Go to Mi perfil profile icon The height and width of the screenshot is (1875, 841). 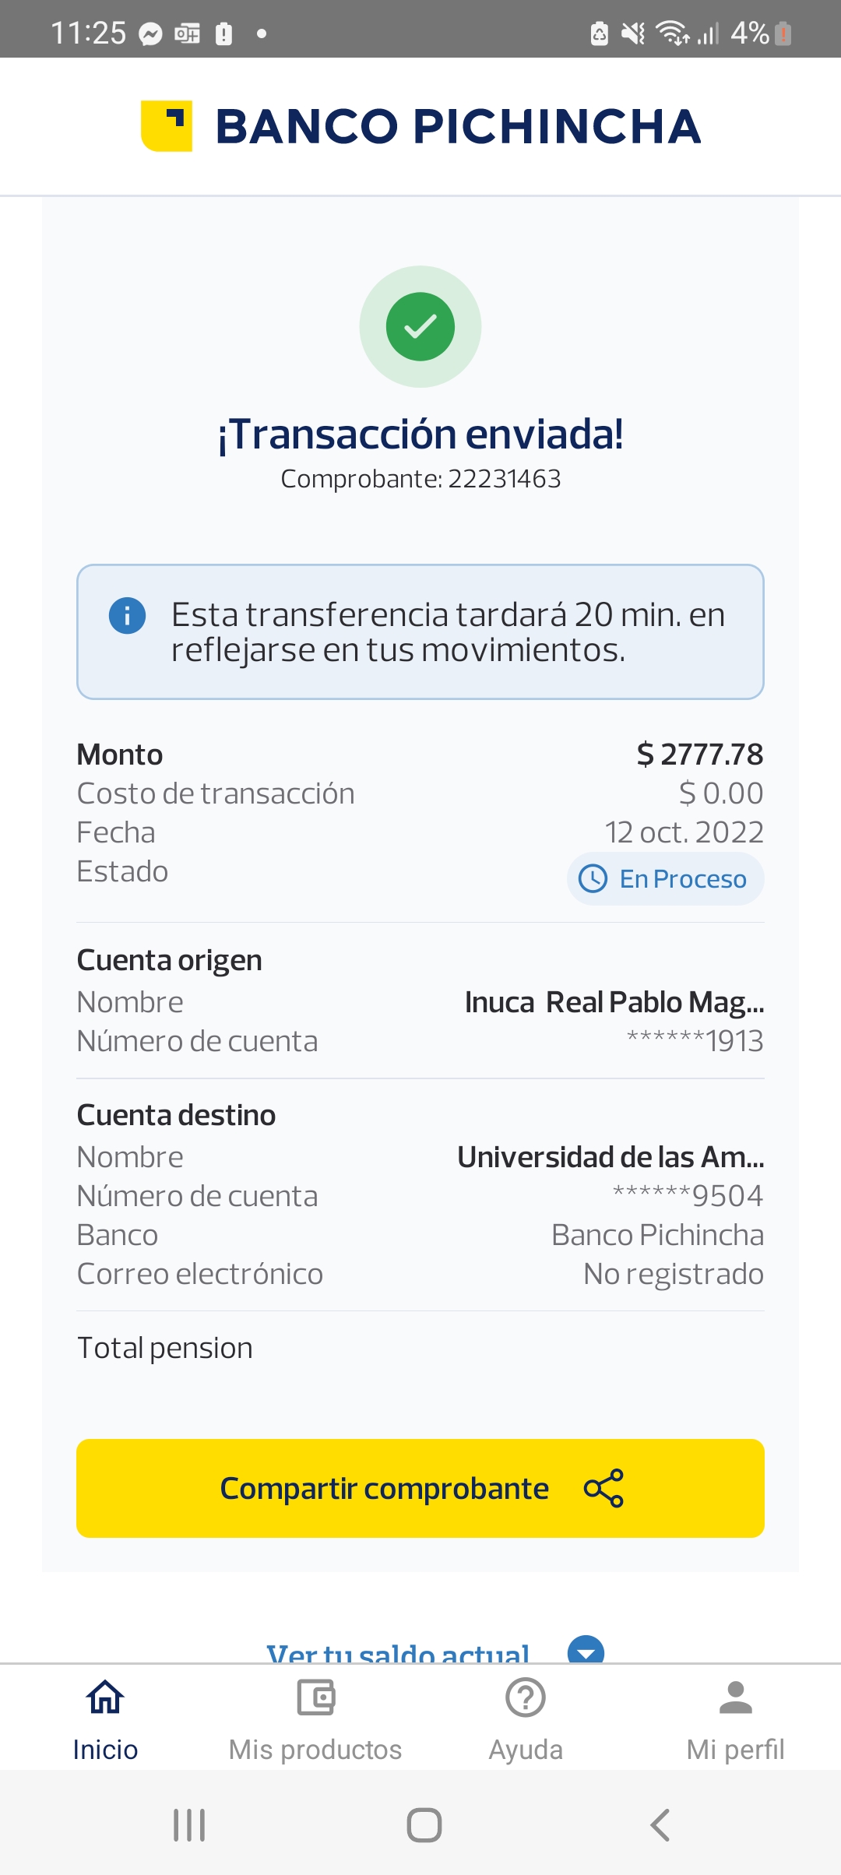tap(736, 1698)
